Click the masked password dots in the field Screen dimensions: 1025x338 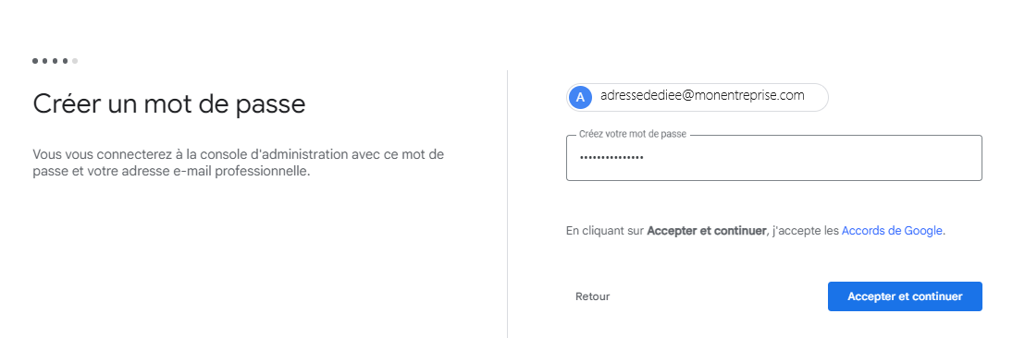pyautogui.click(x=611, y=157)
